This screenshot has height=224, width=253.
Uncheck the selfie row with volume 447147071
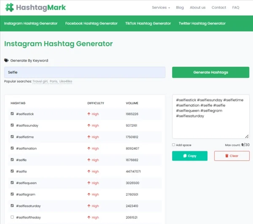coord(12,171)
